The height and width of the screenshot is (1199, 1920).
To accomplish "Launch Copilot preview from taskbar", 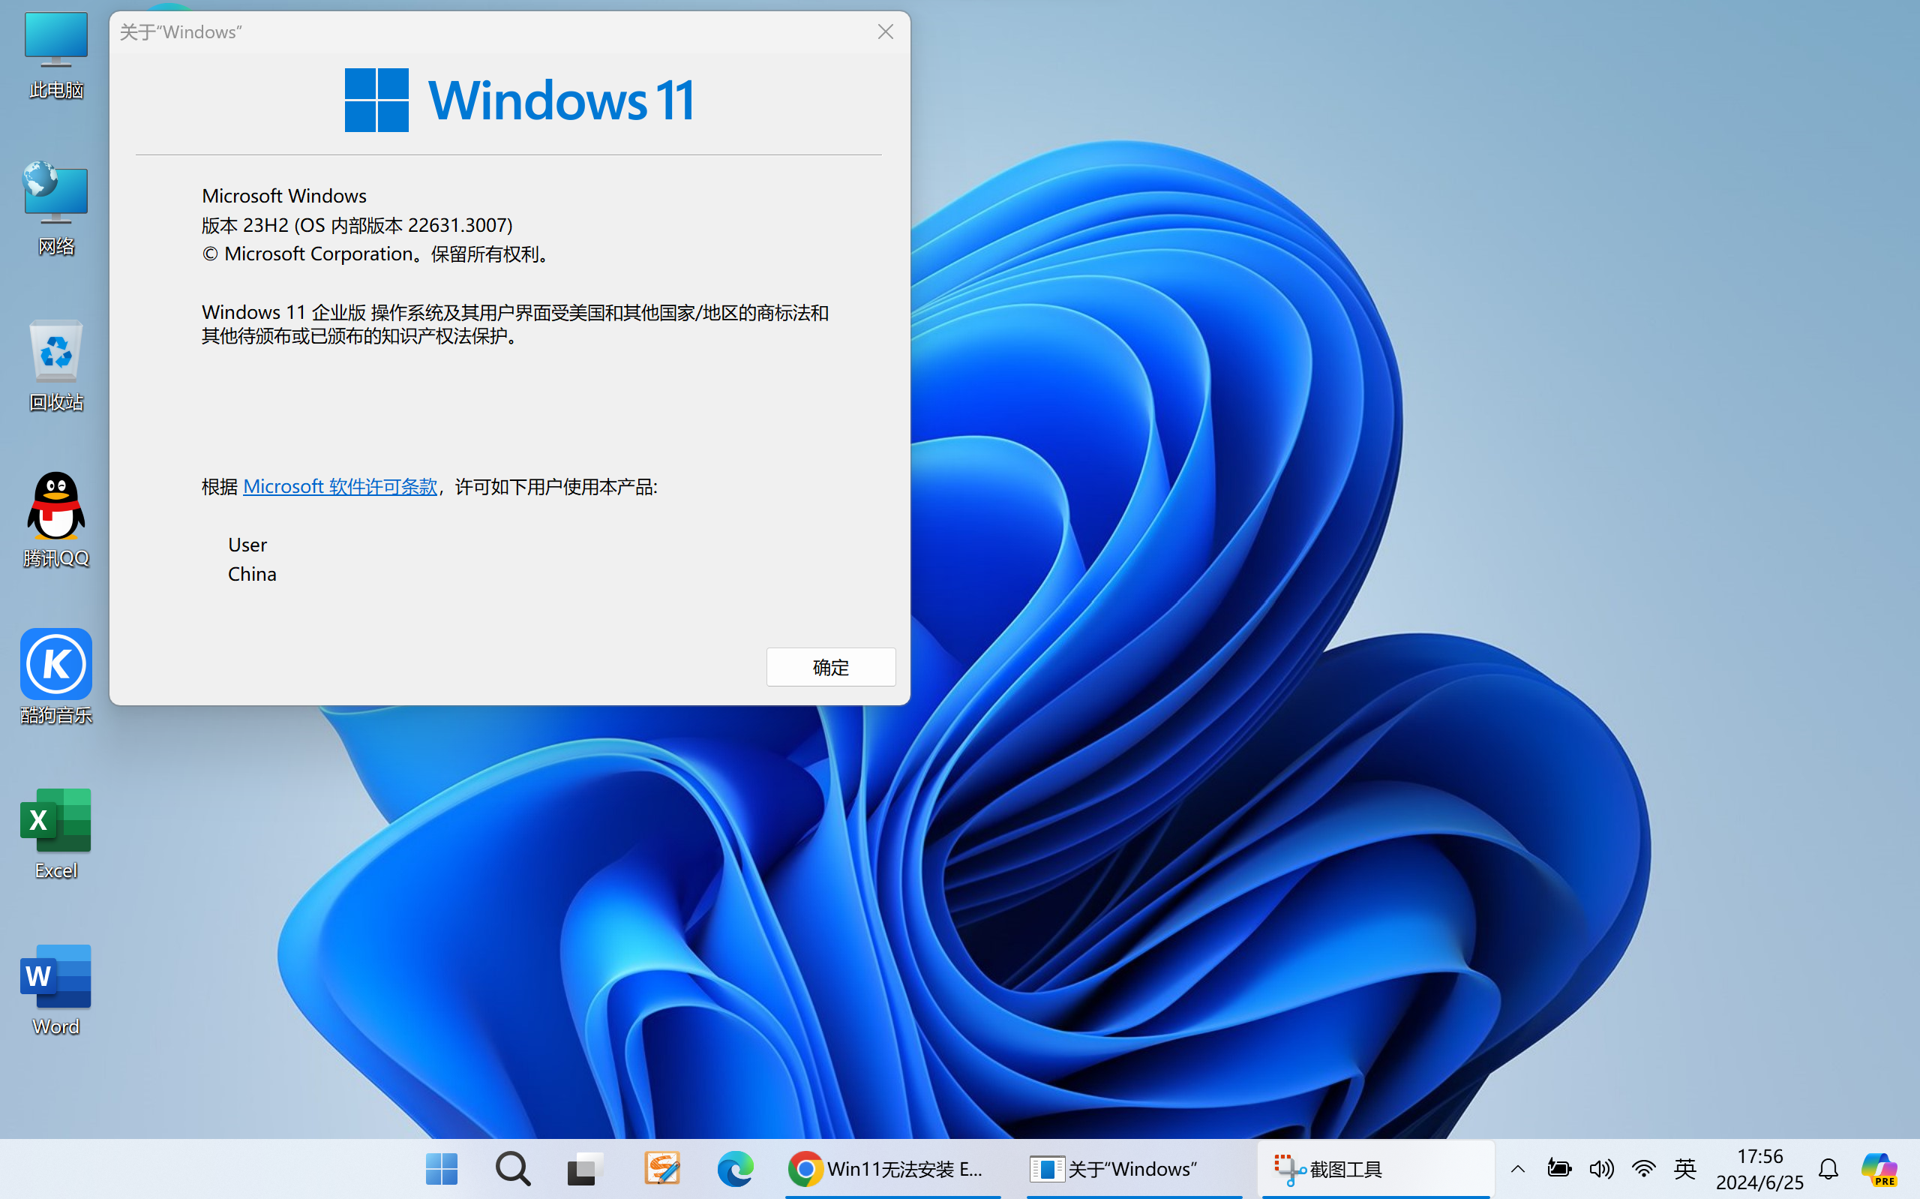I will [x=1879, y=1169].
